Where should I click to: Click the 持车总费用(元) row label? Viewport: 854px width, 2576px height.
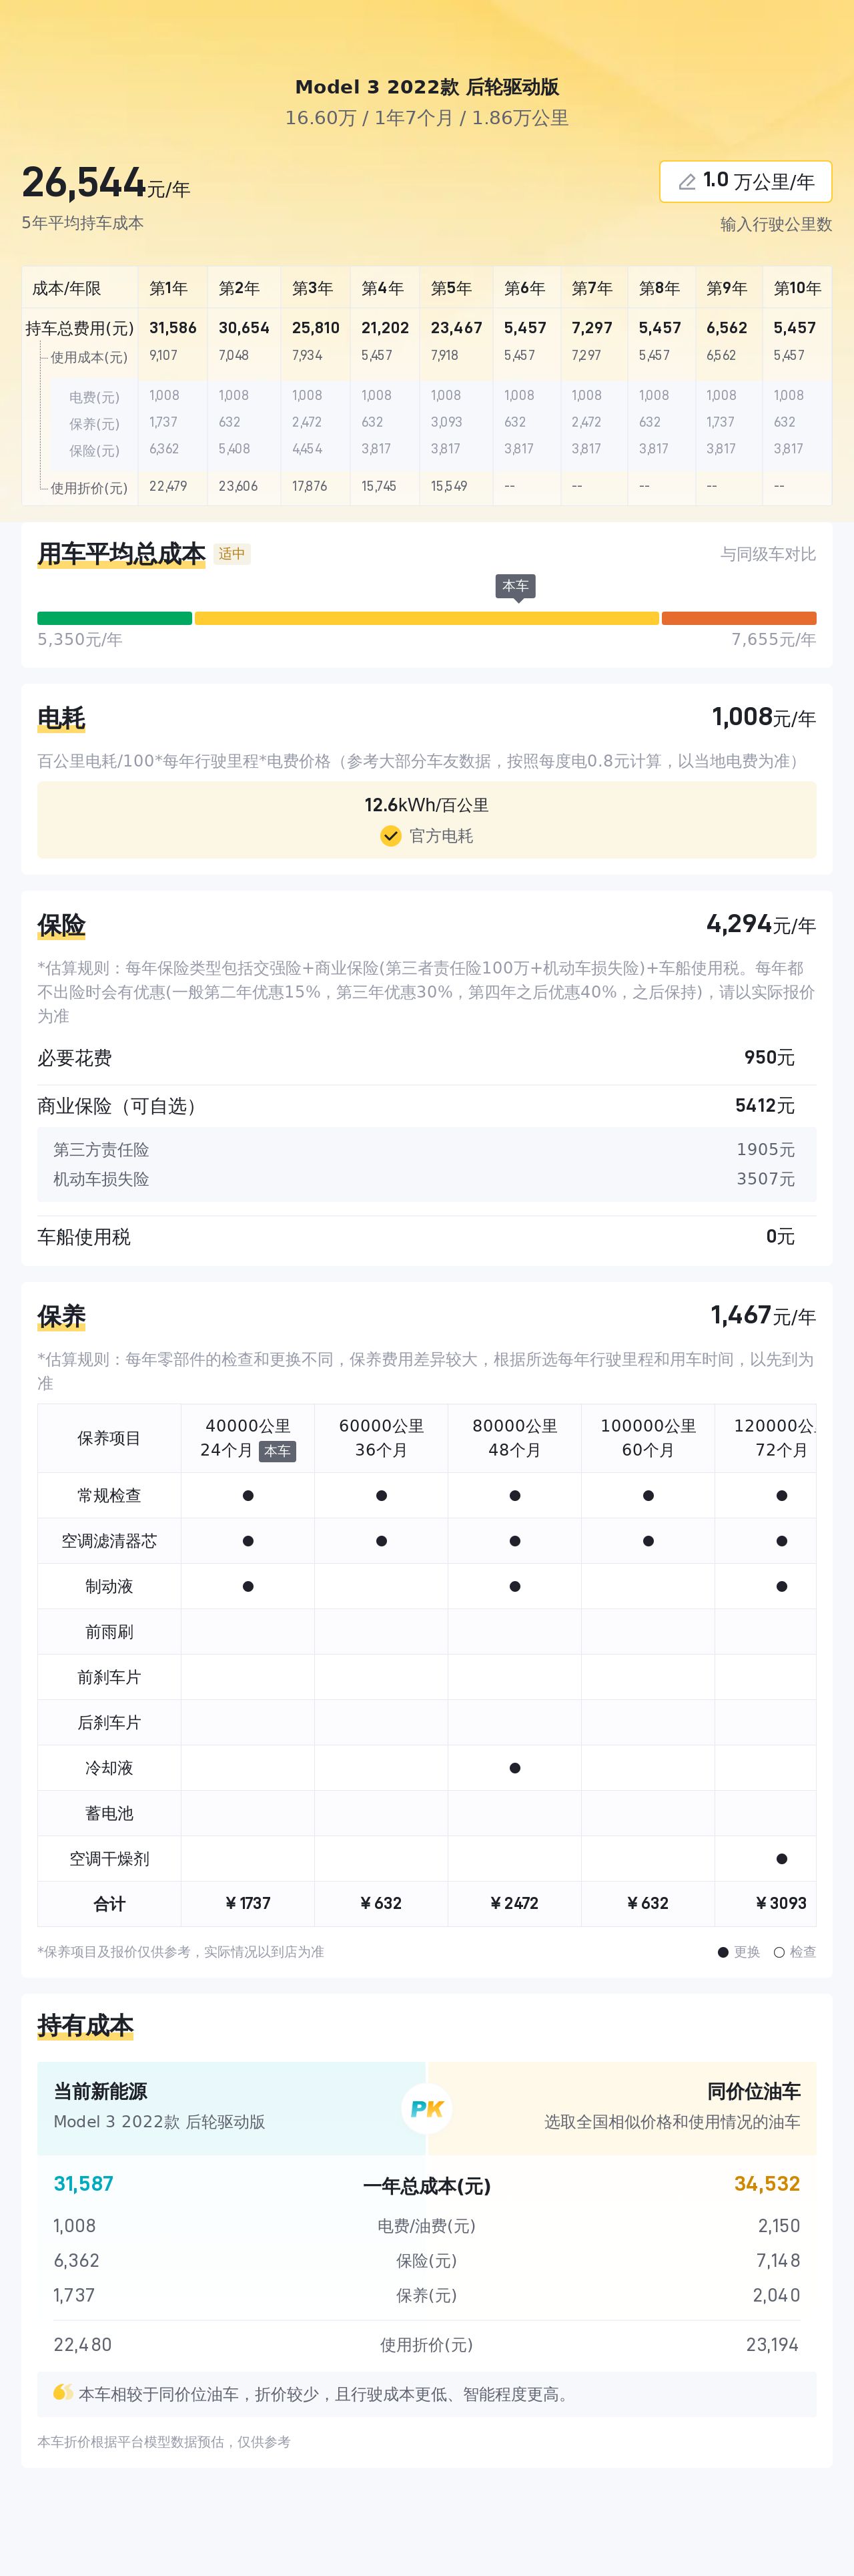click(x=79, y=328)
